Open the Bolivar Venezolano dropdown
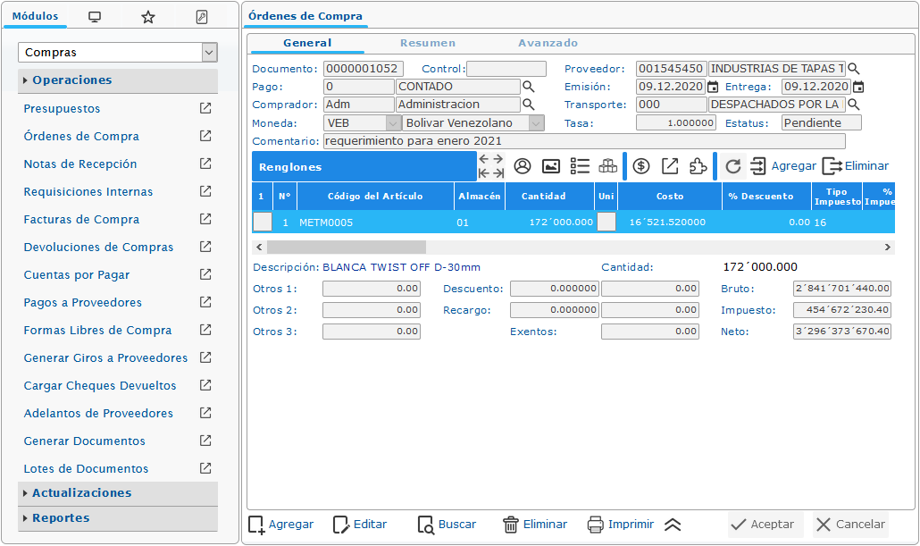Viewport: 920px width, 546px height. pyautogui.click(x=536, y=123)
